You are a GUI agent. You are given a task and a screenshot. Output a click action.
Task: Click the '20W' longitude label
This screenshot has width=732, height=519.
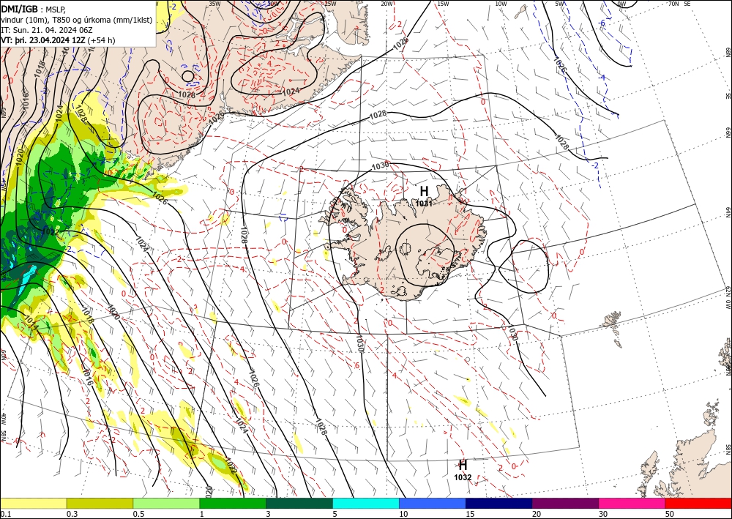[x=386, y=3]
